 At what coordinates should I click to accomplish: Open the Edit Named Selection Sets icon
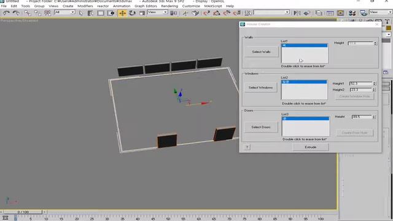point(248,13)
